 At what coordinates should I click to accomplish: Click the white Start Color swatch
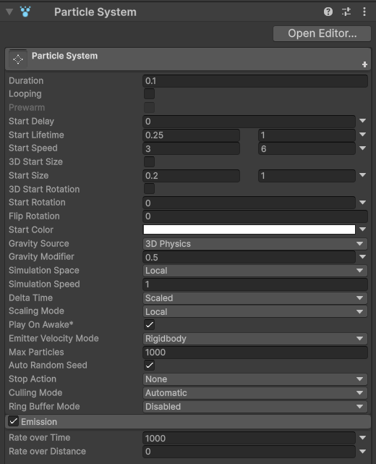pyautogui.click(x=249, y=229)
